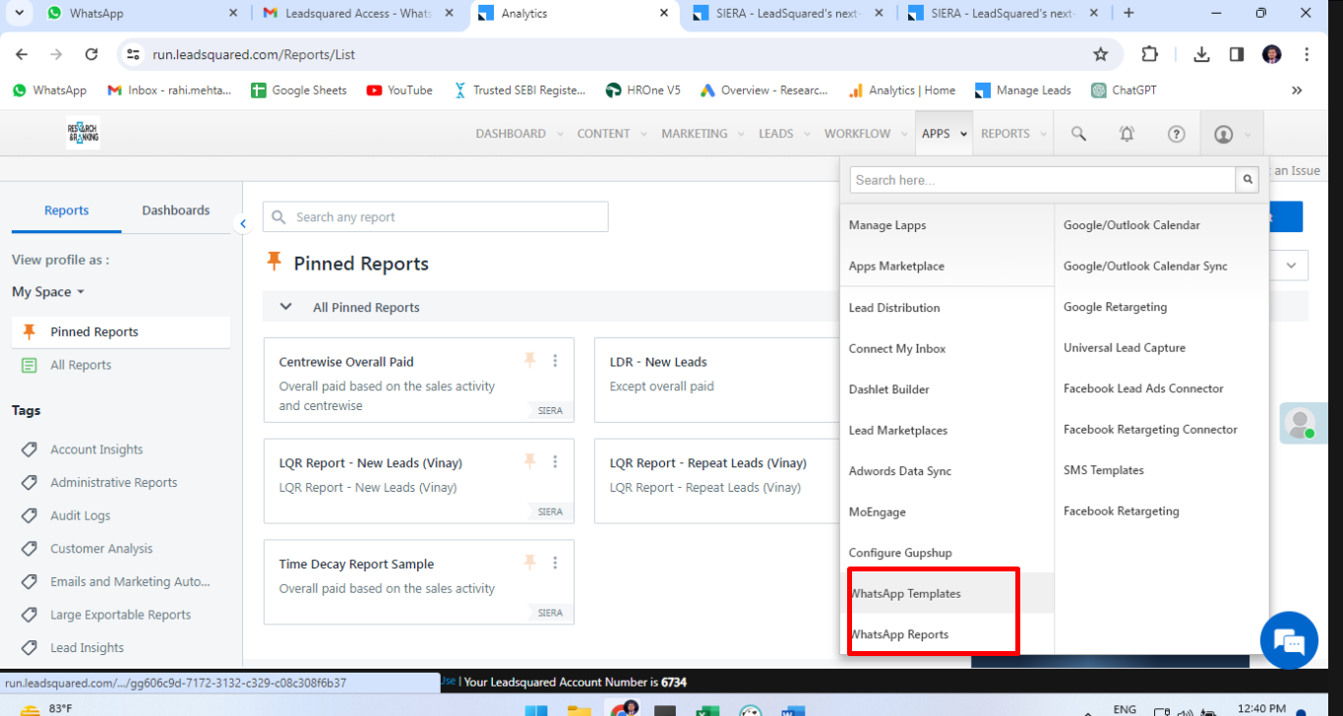Switch to the WhatsApp browser tab
The height and width of the screenshot is (716, 1343).
click(x=140, y=14)
